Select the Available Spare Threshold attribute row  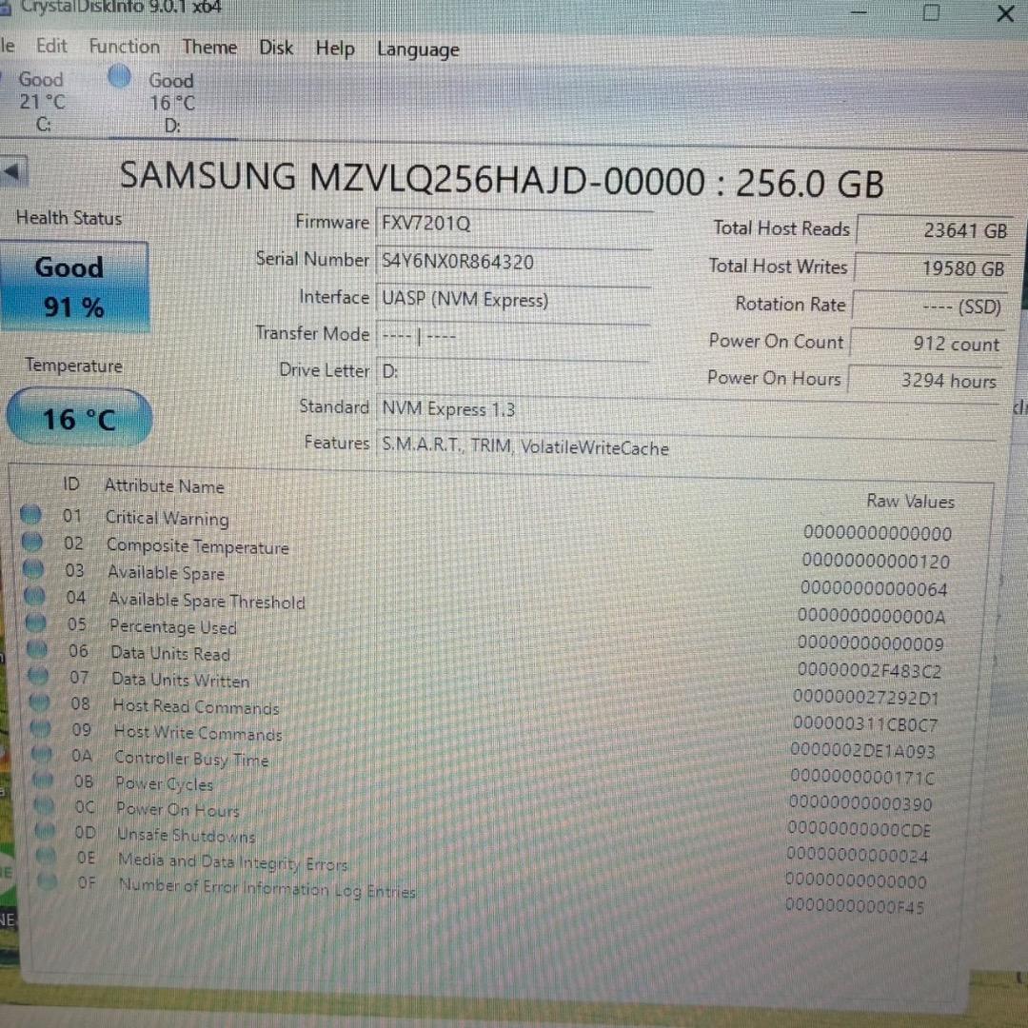[x=485, y=605]
